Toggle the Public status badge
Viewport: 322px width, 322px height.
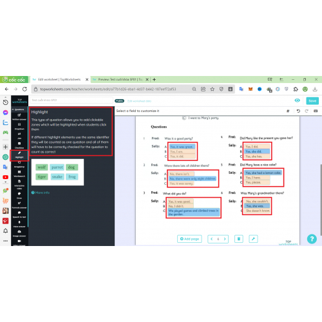pyautogui.click(x=119, y=101)
